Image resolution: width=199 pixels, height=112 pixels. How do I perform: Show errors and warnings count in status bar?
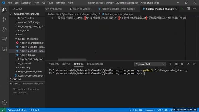click(x=34, y=110)
